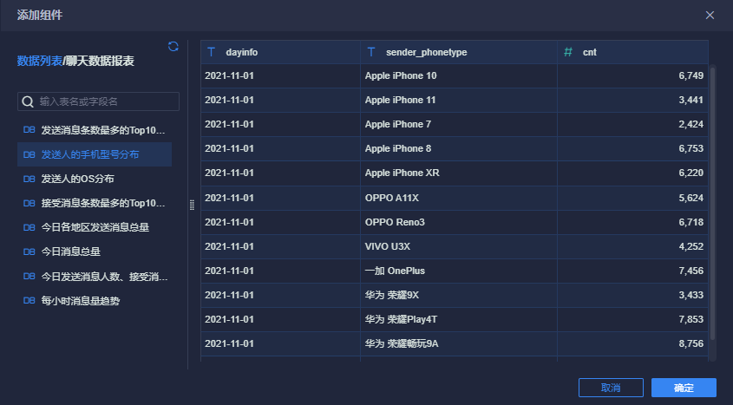The width and height of the screenshot is (733, 405).
Task: Click the 华为 荣耀畅玩9A cell
Action: tap(459, 343)
